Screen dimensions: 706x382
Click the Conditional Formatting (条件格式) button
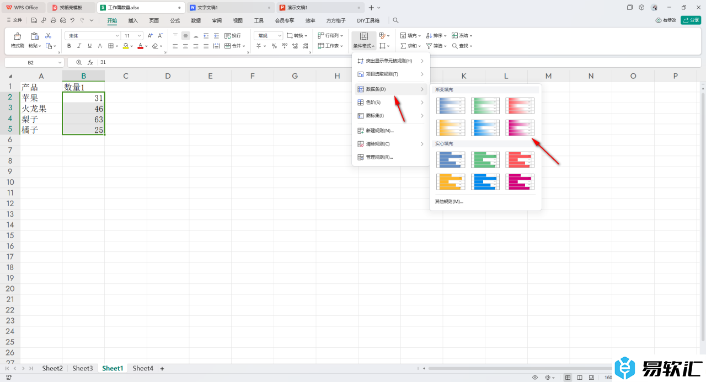click(364, 40)
